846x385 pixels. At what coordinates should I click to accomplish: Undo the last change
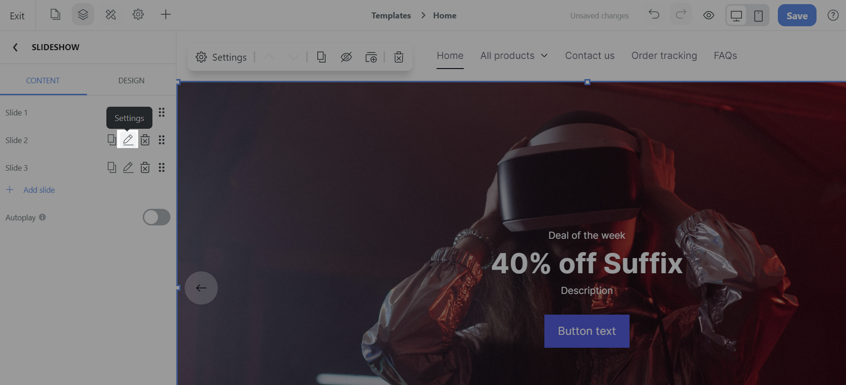tap(654, 14)
